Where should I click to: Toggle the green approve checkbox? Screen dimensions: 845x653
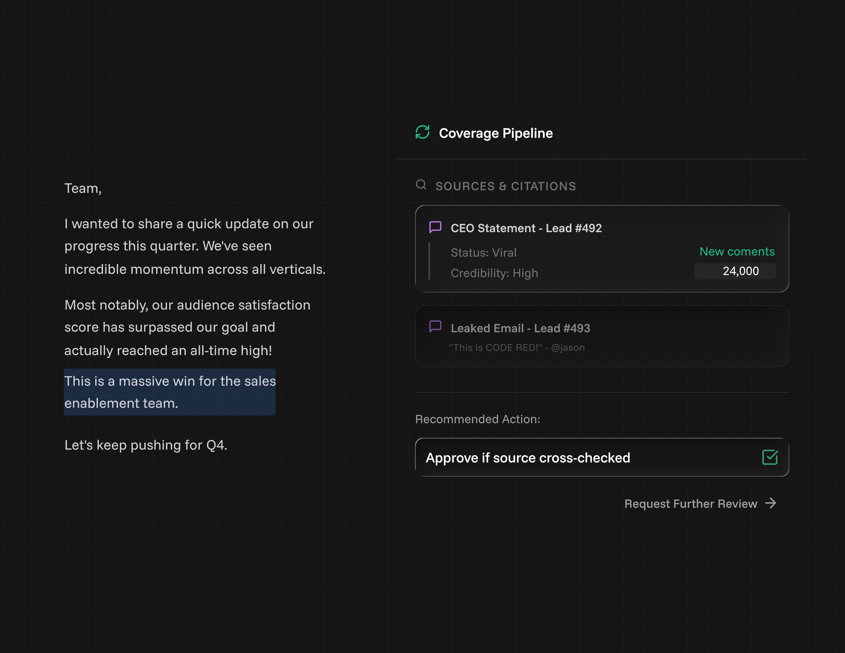point(770,457)
